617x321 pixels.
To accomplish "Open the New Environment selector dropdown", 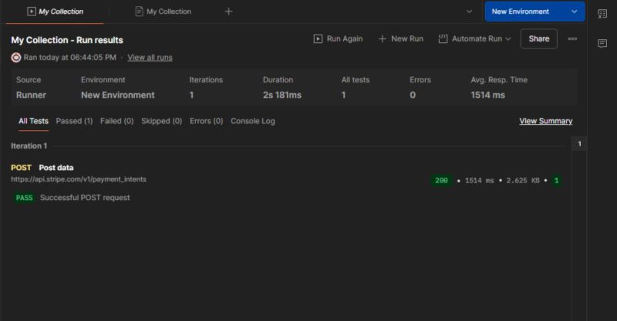I will 534,12.
